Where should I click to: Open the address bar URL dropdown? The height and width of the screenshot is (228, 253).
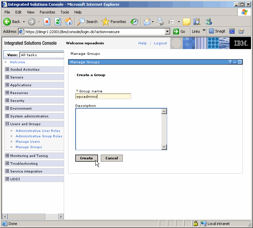coord(167,31)
